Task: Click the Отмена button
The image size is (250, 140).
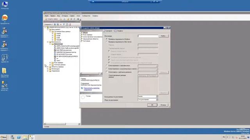Action: pyautogui.click(x=163, y=105)
